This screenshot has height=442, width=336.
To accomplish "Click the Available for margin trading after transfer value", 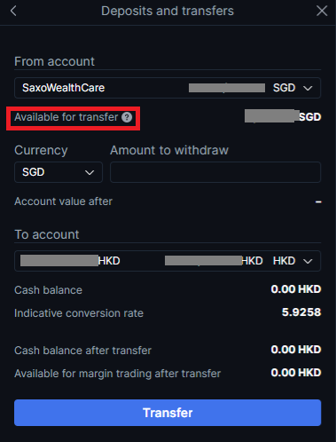I will coord(296,373).
